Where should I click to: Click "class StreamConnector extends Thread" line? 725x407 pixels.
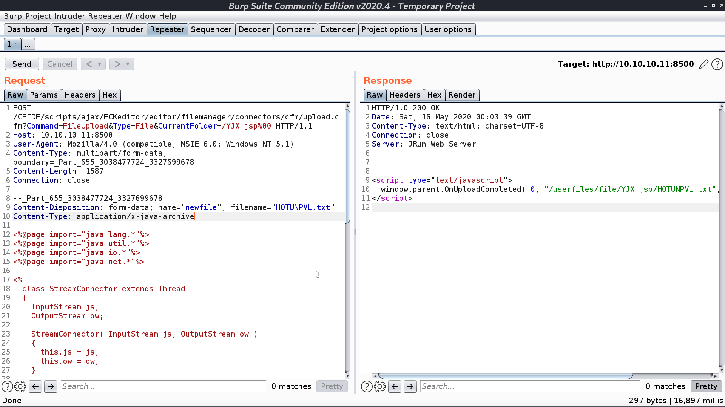click(x=103, y=289)
